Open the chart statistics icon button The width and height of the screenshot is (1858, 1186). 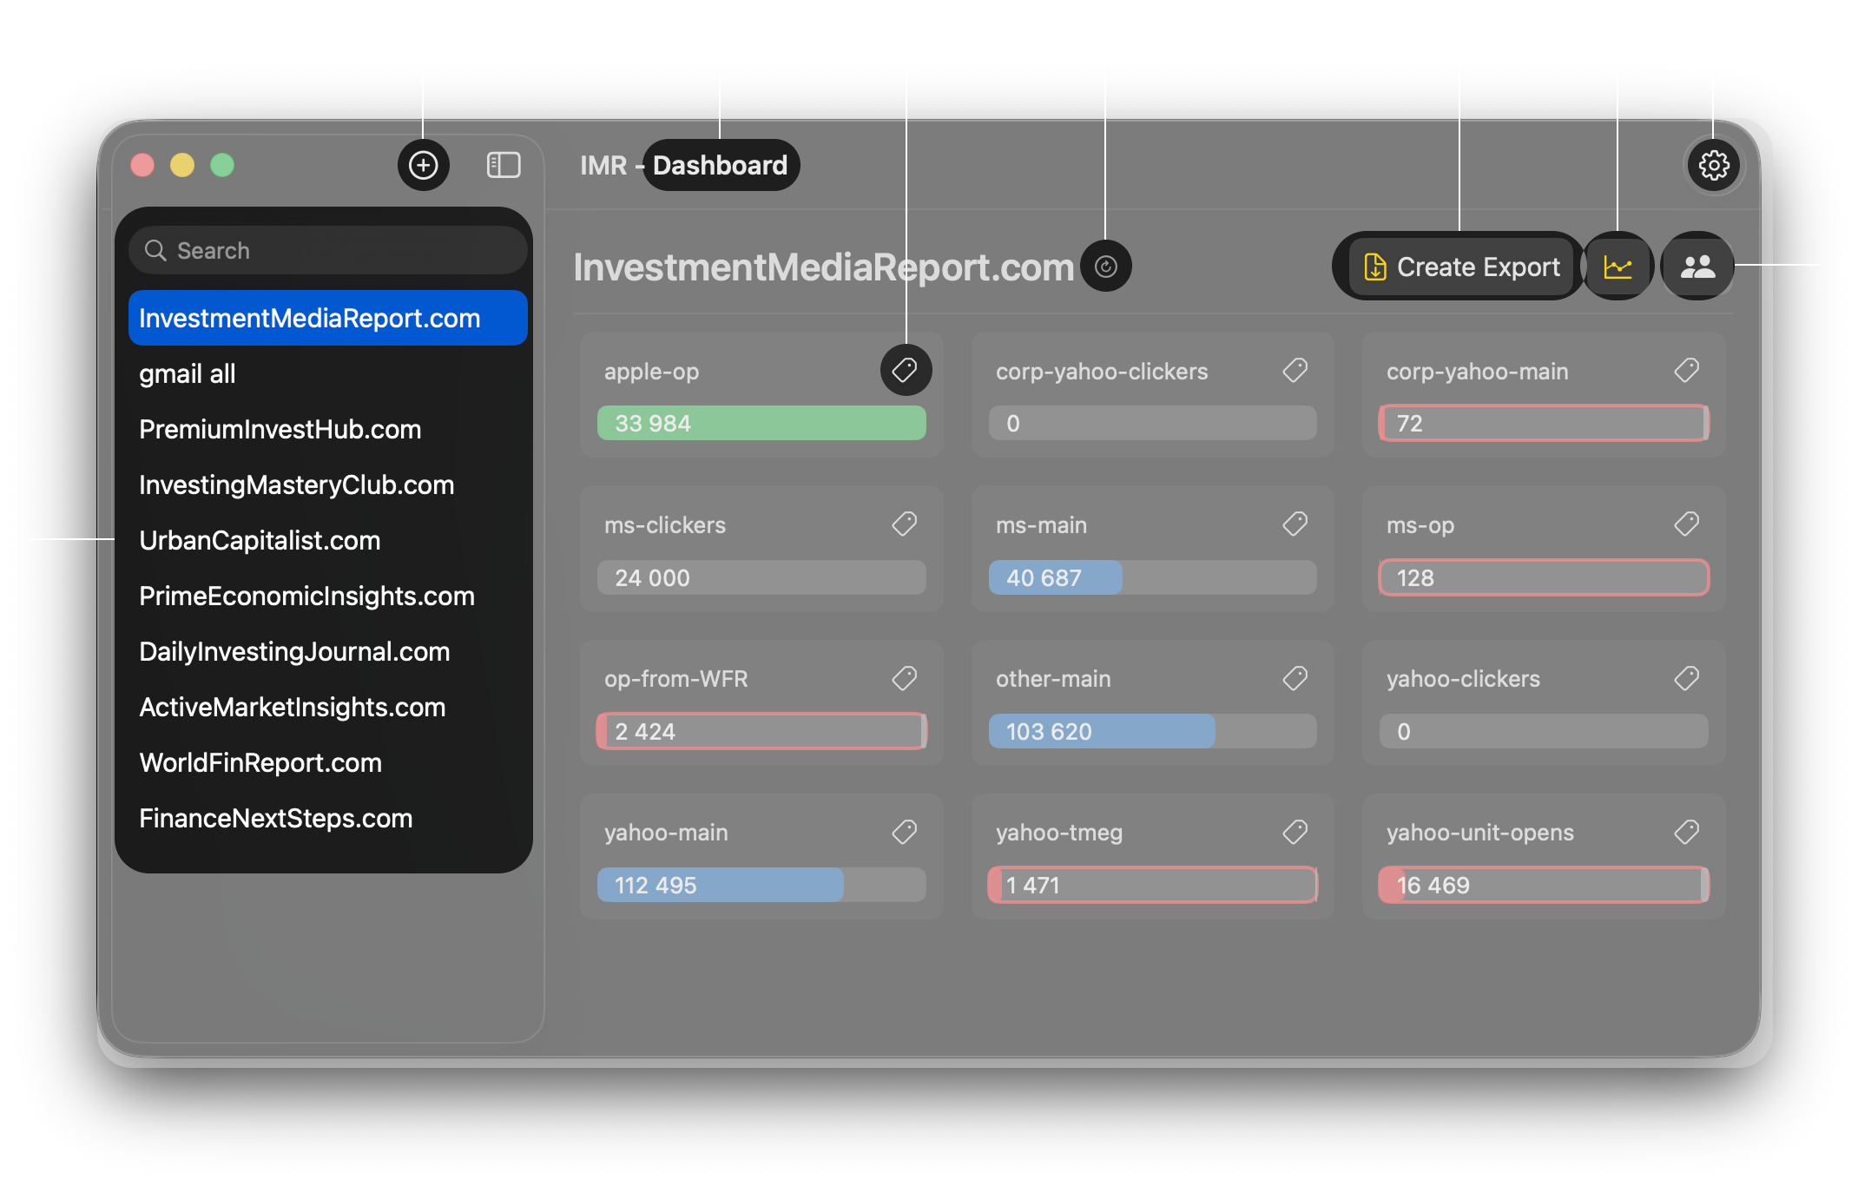(1618, 267)
